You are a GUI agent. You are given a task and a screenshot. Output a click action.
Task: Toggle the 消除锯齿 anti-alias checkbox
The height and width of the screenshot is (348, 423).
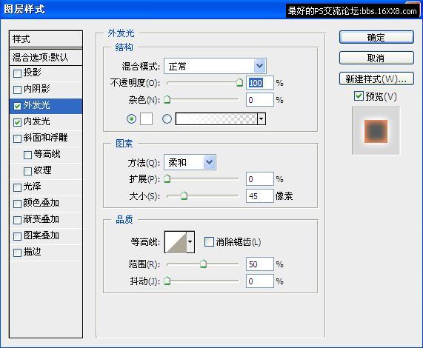209,242
